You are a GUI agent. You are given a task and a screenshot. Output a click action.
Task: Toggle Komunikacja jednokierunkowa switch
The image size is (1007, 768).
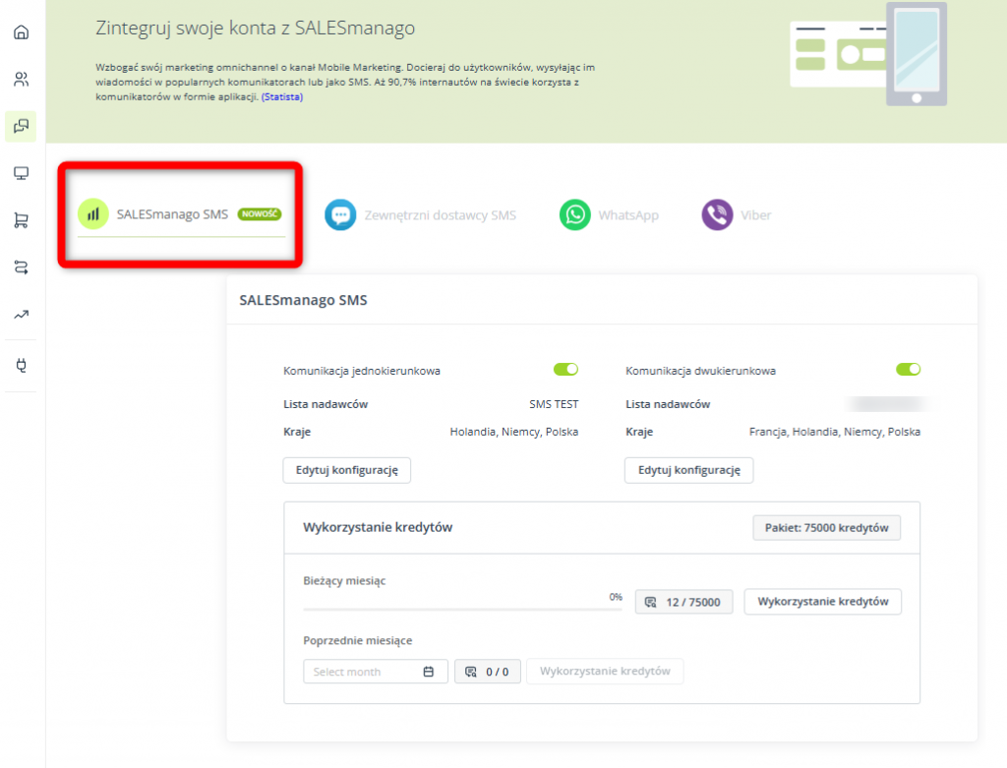click(x=565, y=369)
